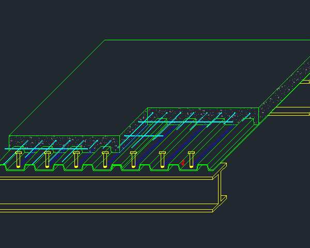Select the hatched concrete face of left slab
Image resolution: width=310 pixels, height=248 pixels.
(64, 144)
